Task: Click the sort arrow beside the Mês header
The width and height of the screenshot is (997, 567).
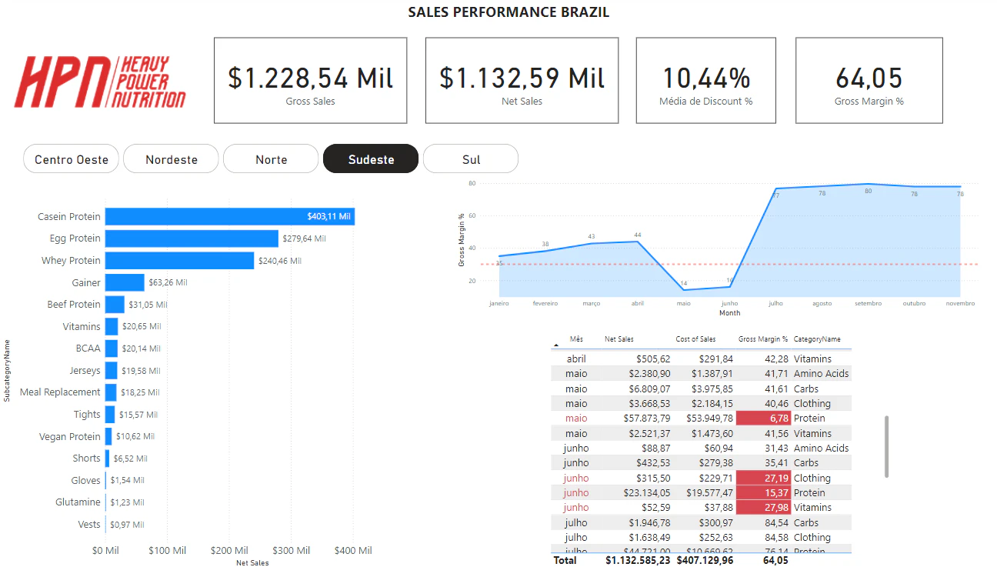Action: (556, 347)
